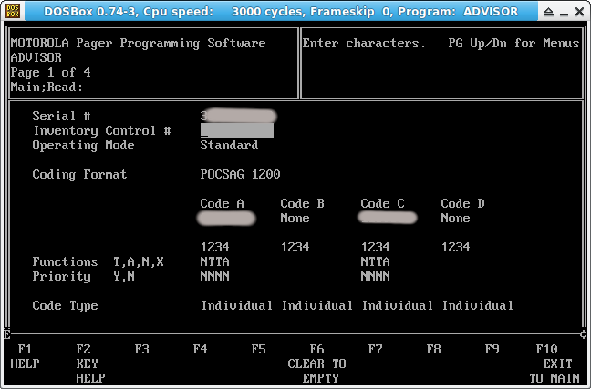This screenshot has height=389, width=591.
Task: Click the F10 EXIT TO MAIN label
Action: pos(555,363)
